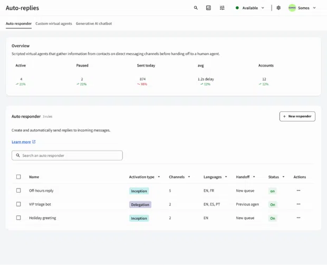Switch to Custom virtual agents tab

pos(54,24)
